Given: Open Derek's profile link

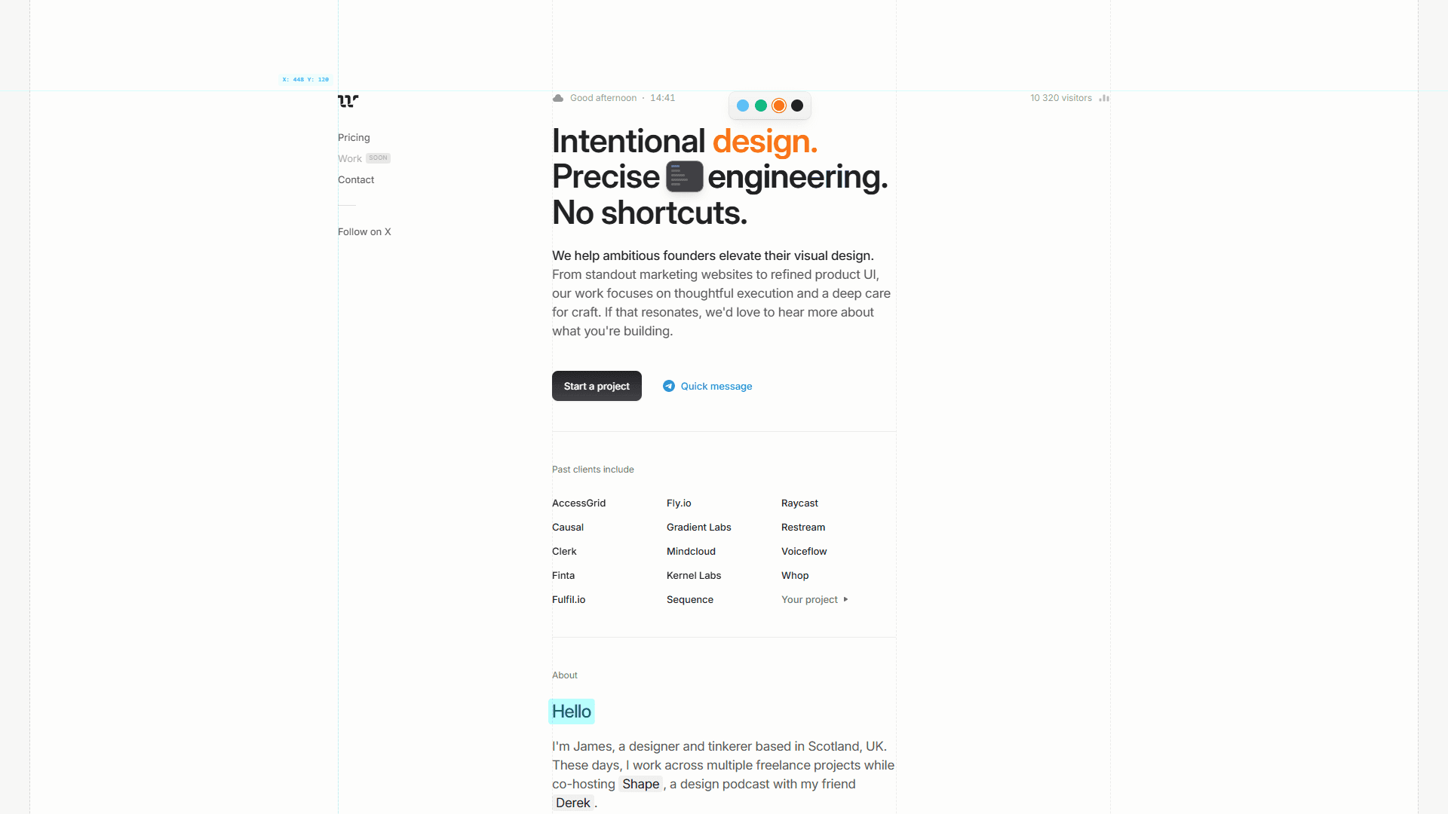Looking at the screenshot, I should [x=573, y=803].
